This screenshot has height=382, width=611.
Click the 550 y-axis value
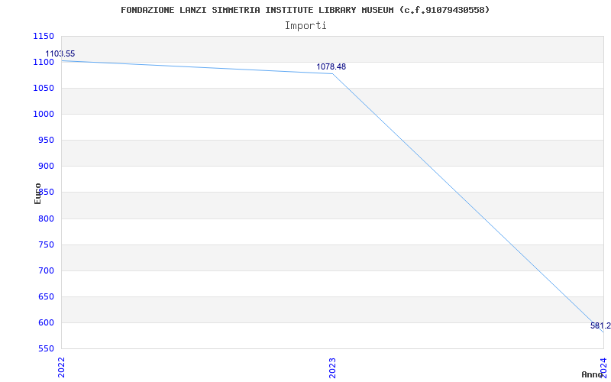(46, 348)
